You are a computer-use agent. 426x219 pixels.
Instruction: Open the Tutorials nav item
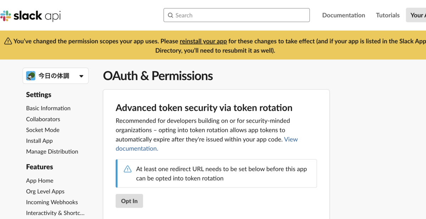point(388,15)
